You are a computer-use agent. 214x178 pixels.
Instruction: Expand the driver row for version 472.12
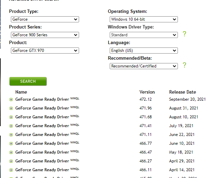tap(11, 100)
